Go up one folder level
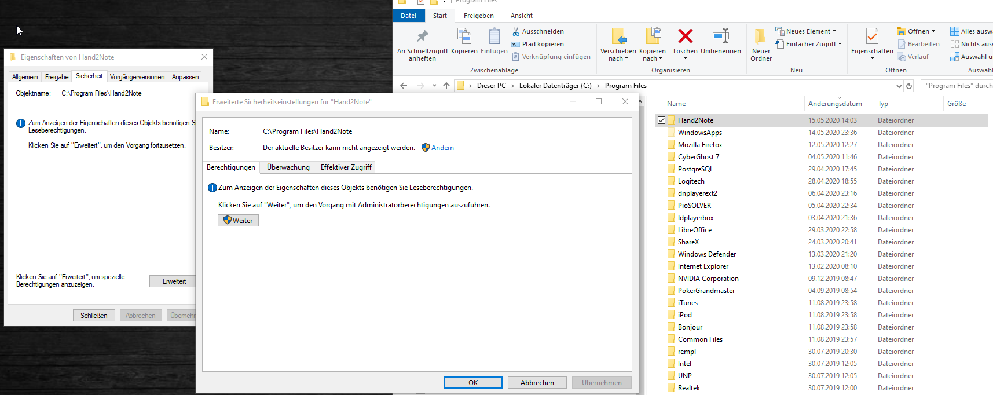Screen dimensions: 993x395 tap(446, 86)
